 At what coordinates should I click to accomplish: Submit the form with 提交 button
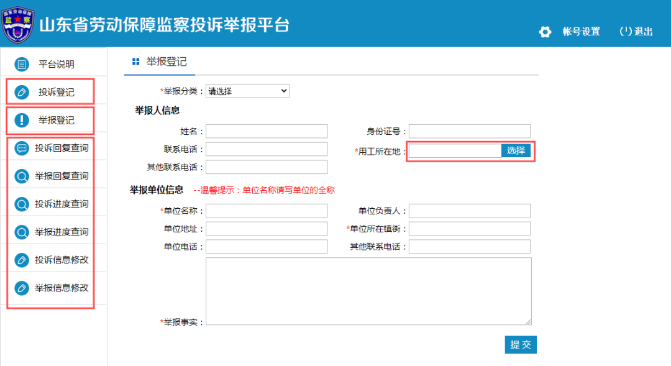click(x=520, y=345)
